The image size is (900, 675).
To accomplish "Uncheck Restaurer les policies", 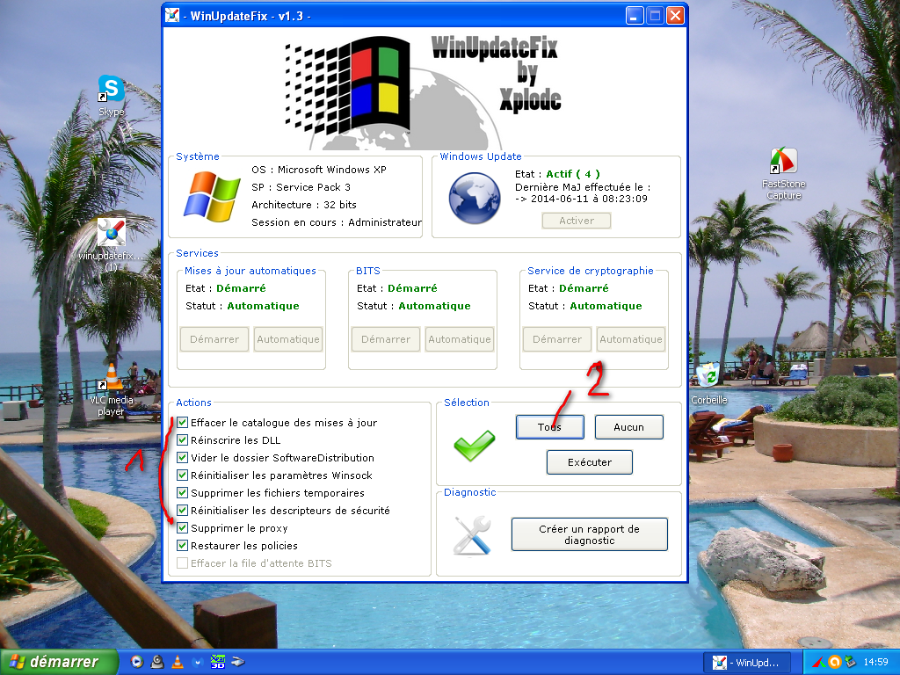I will tap(183, 545).
